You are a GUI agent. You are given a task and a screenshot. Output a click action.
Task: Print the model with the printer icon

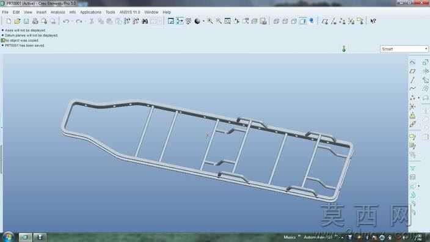[35, 21]
